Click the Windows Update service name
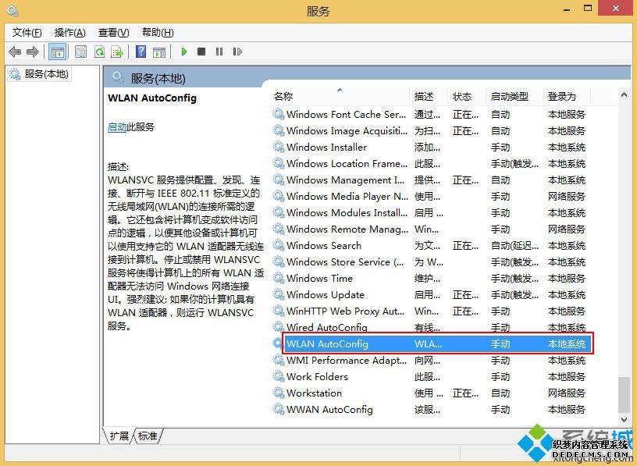This screenshot has width=637, height=466. 326,294
